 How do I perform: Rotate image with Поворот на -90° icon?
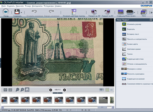coord(94,12)
